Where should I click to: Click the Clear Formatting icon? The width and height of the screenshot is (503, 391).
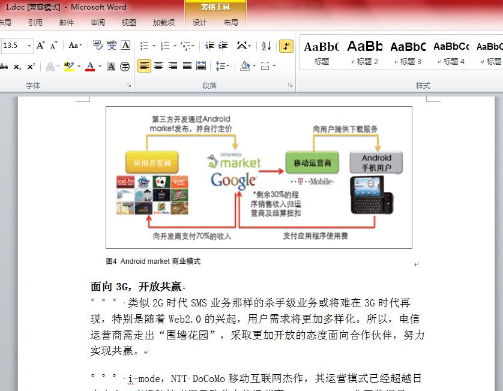tap(97, 46)
